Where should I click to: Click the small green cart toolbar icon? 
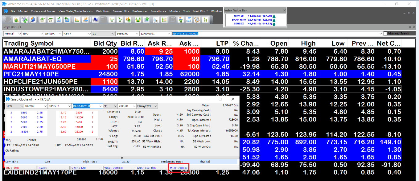click(112, 20)
